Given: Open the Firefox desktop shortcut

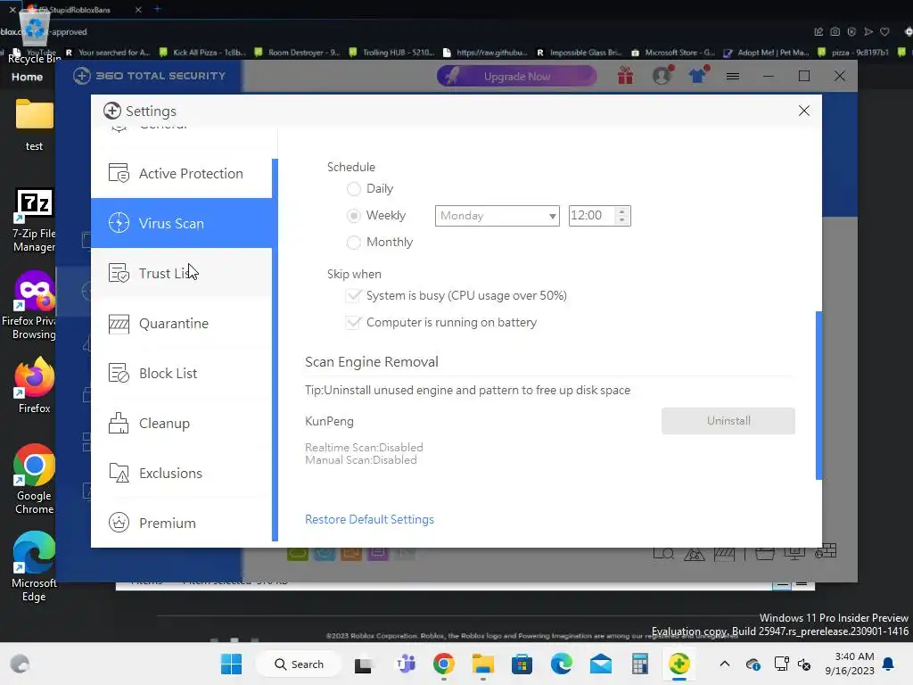Looking at the screenshot, I should (x=35, y=385).
